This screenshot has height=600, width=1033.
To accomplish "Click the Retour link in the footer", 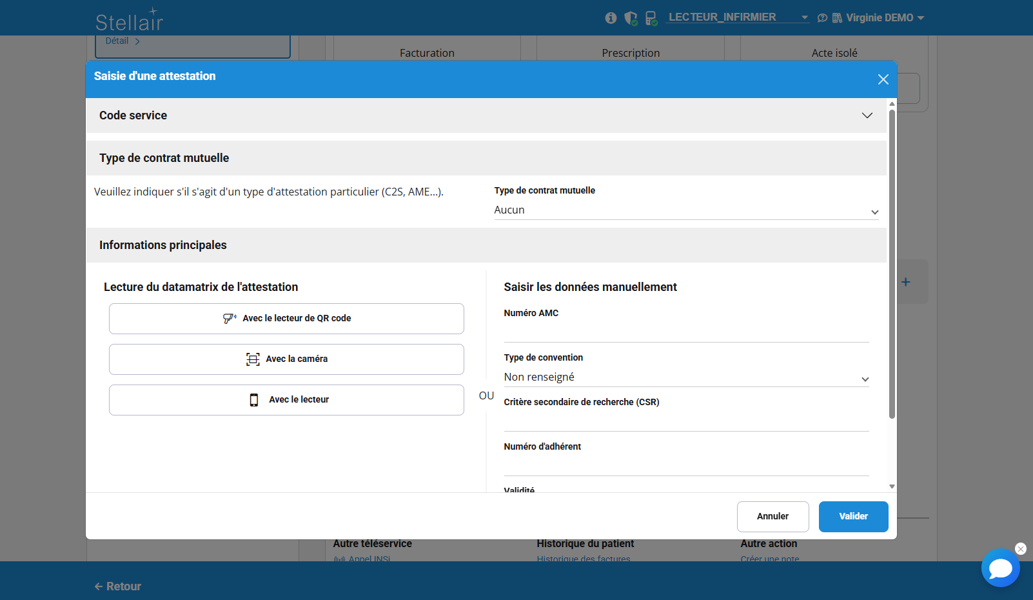I will (118, 586).
